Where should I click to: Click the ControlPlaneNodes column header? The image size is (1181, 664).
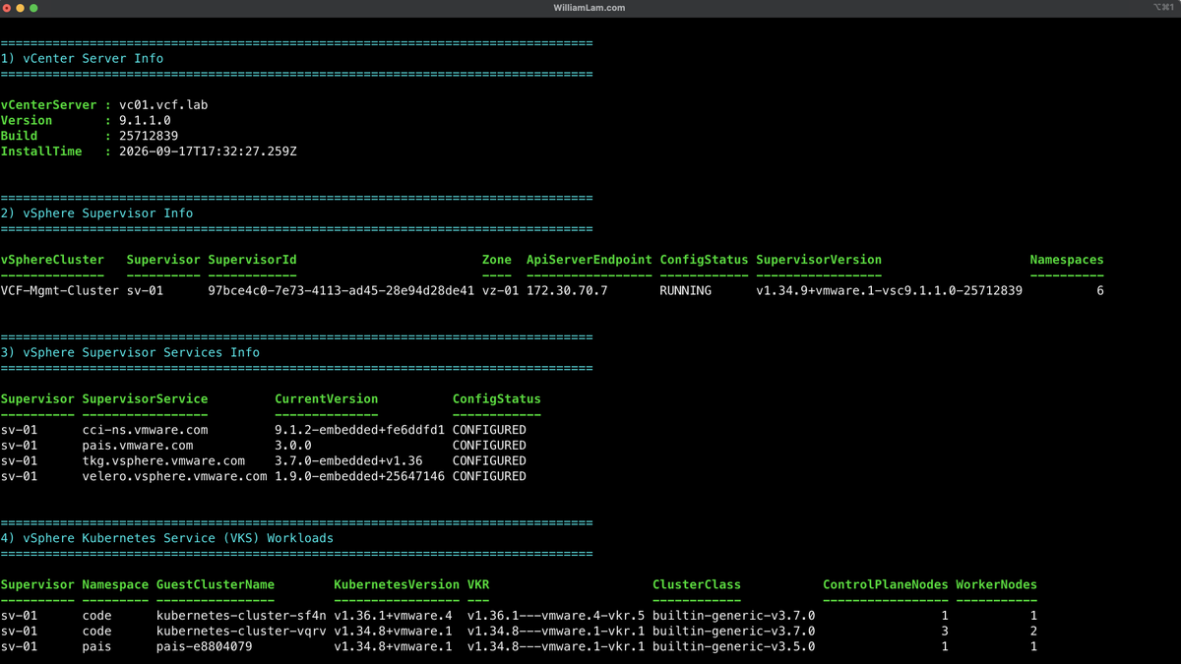pos(886,584)
